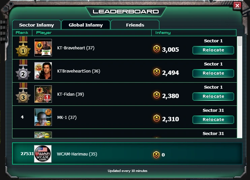Click the infamy badge icon beside 2,310
250x180 pixels.
(x=157, y=118)
